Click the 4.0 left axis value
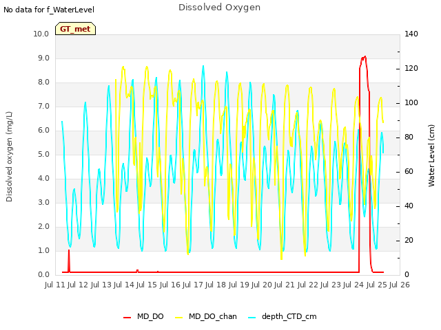 [43, 179]
